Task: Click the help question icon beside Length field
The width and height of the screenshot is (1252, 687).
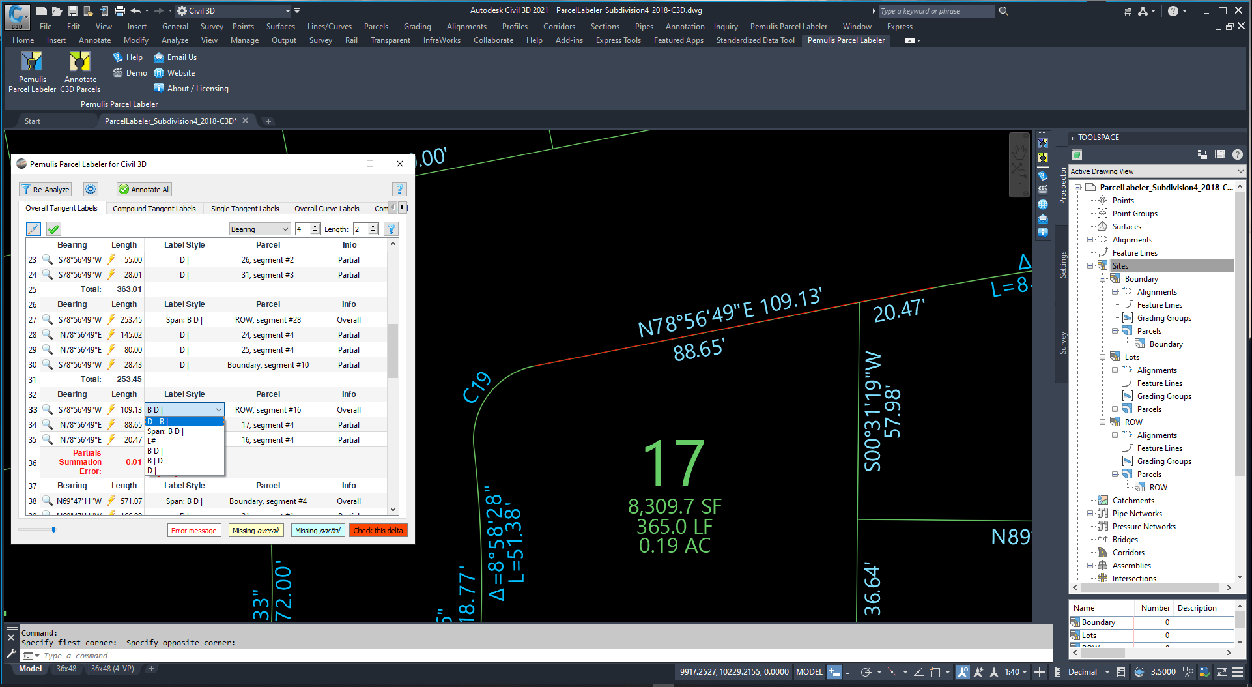Action: (x=391, y=229)
